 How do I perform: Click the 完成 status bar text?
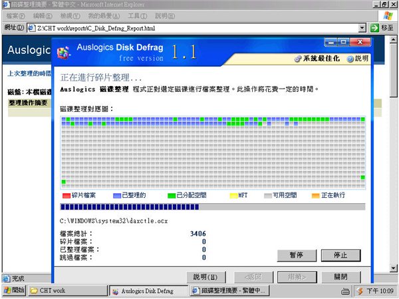tap(18, 278)
